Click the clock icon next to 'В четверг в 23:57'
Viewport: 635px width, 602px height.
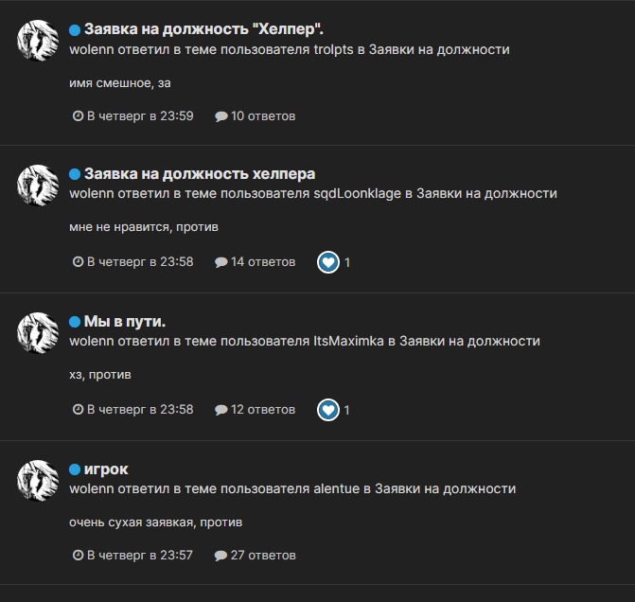[78, 555]
